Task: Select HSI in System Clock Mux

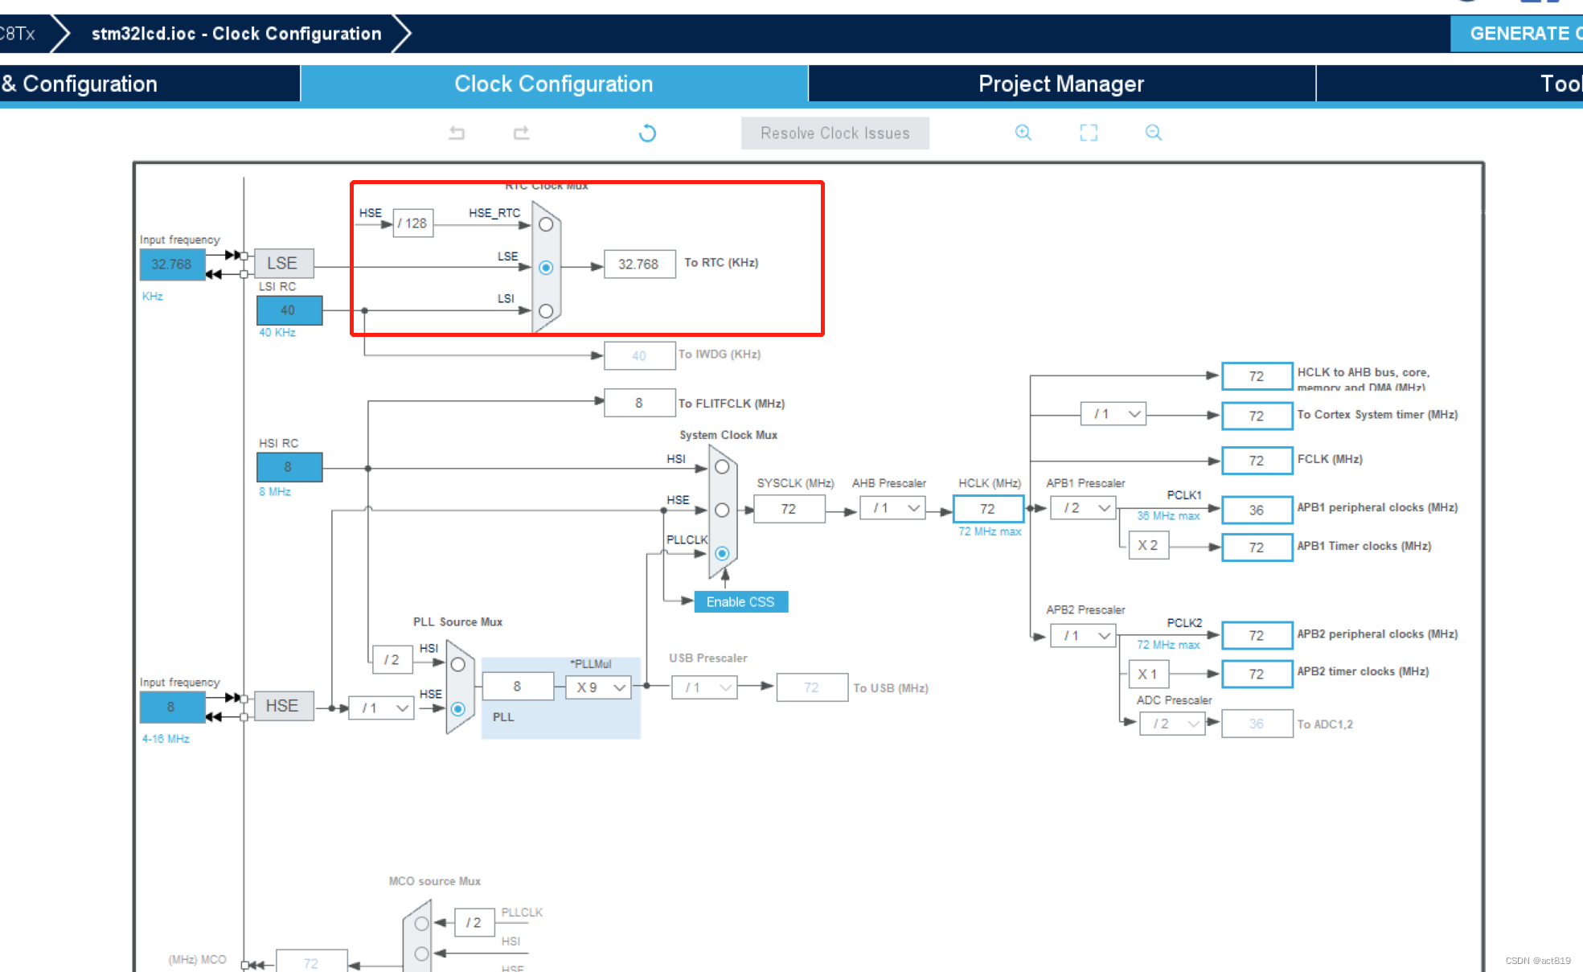Action: click(722, 467)
